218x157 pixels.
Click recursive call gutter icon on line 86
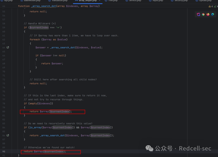[8, 135]
